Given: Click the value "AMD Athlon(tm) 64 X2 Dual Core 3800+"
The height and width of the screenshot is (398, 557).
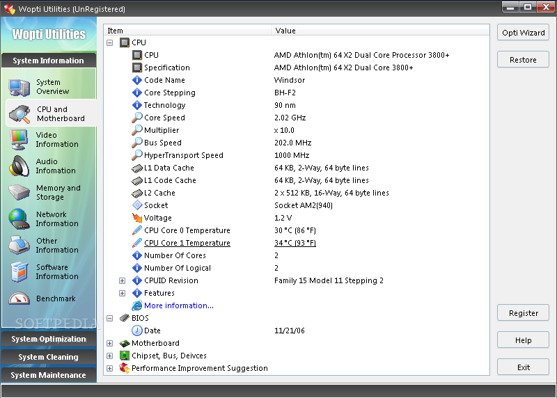Looking at the screenshot, I should [x=343, y=67].
